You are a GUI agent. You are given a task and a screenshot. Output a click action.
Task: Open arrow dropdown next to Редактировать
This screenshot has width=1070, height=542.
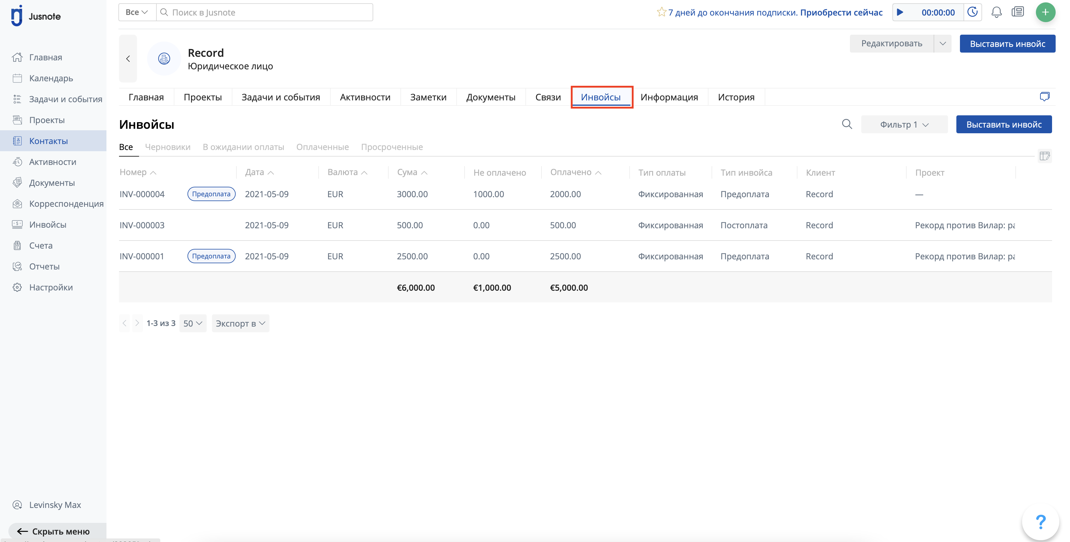943,44
